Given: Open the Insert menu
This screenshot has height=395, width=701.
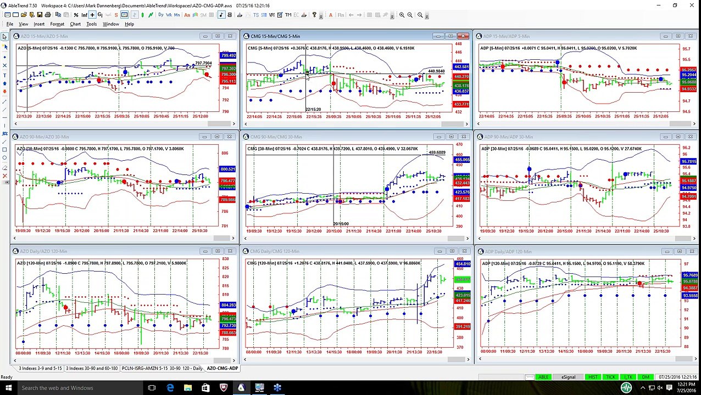Looking at the screenshot, I should (39, 24).
